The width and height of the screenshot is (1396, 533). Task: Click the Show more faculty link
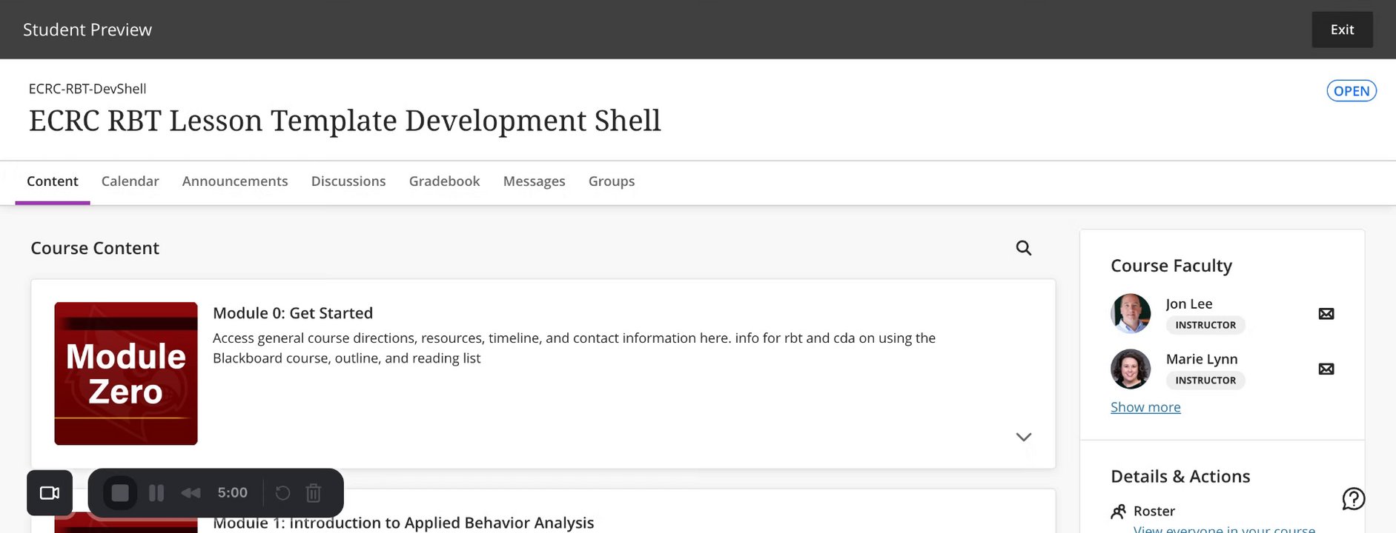[x=1145, y=407]
